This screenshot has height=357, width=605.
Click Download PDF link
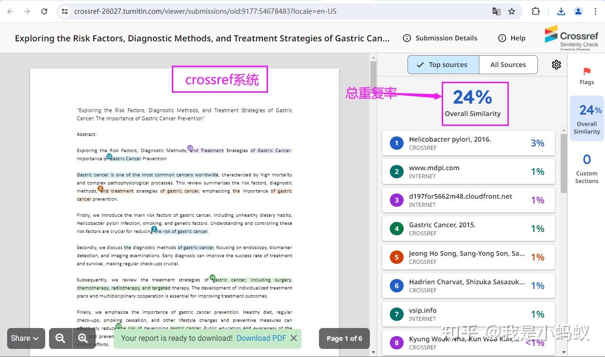pos(261,338)
